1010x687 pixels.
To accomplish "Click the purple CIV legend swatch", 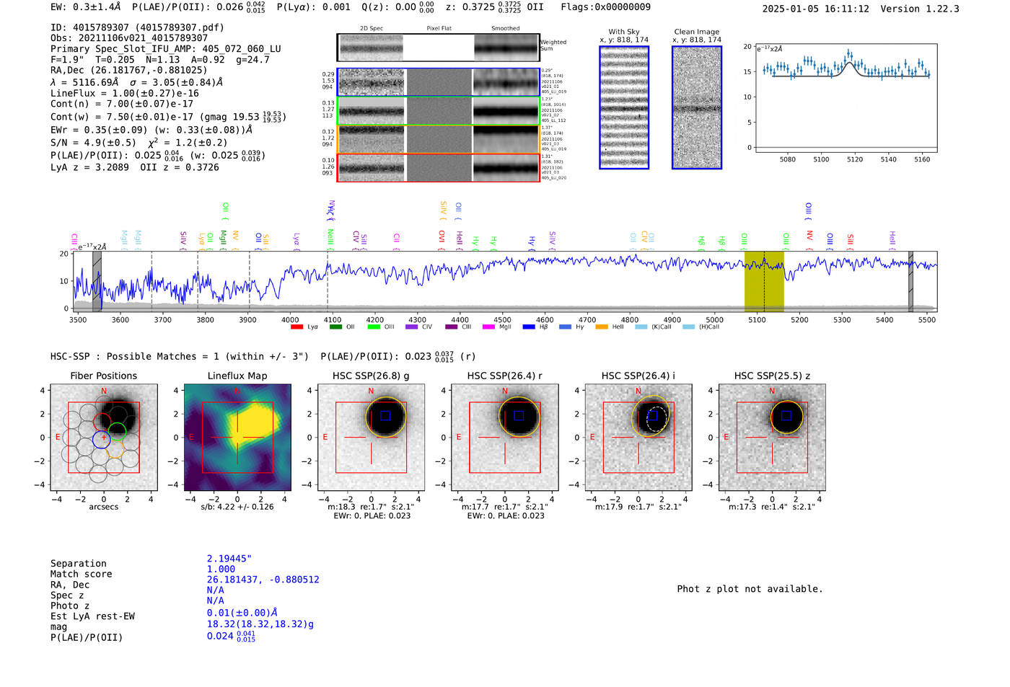I will (x=412, y=327).
